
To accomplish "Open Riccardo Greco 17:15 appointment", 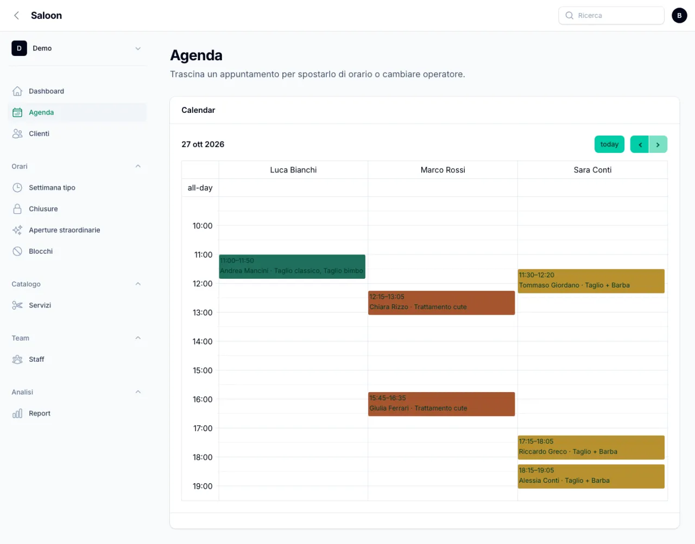I will [591, 447].
